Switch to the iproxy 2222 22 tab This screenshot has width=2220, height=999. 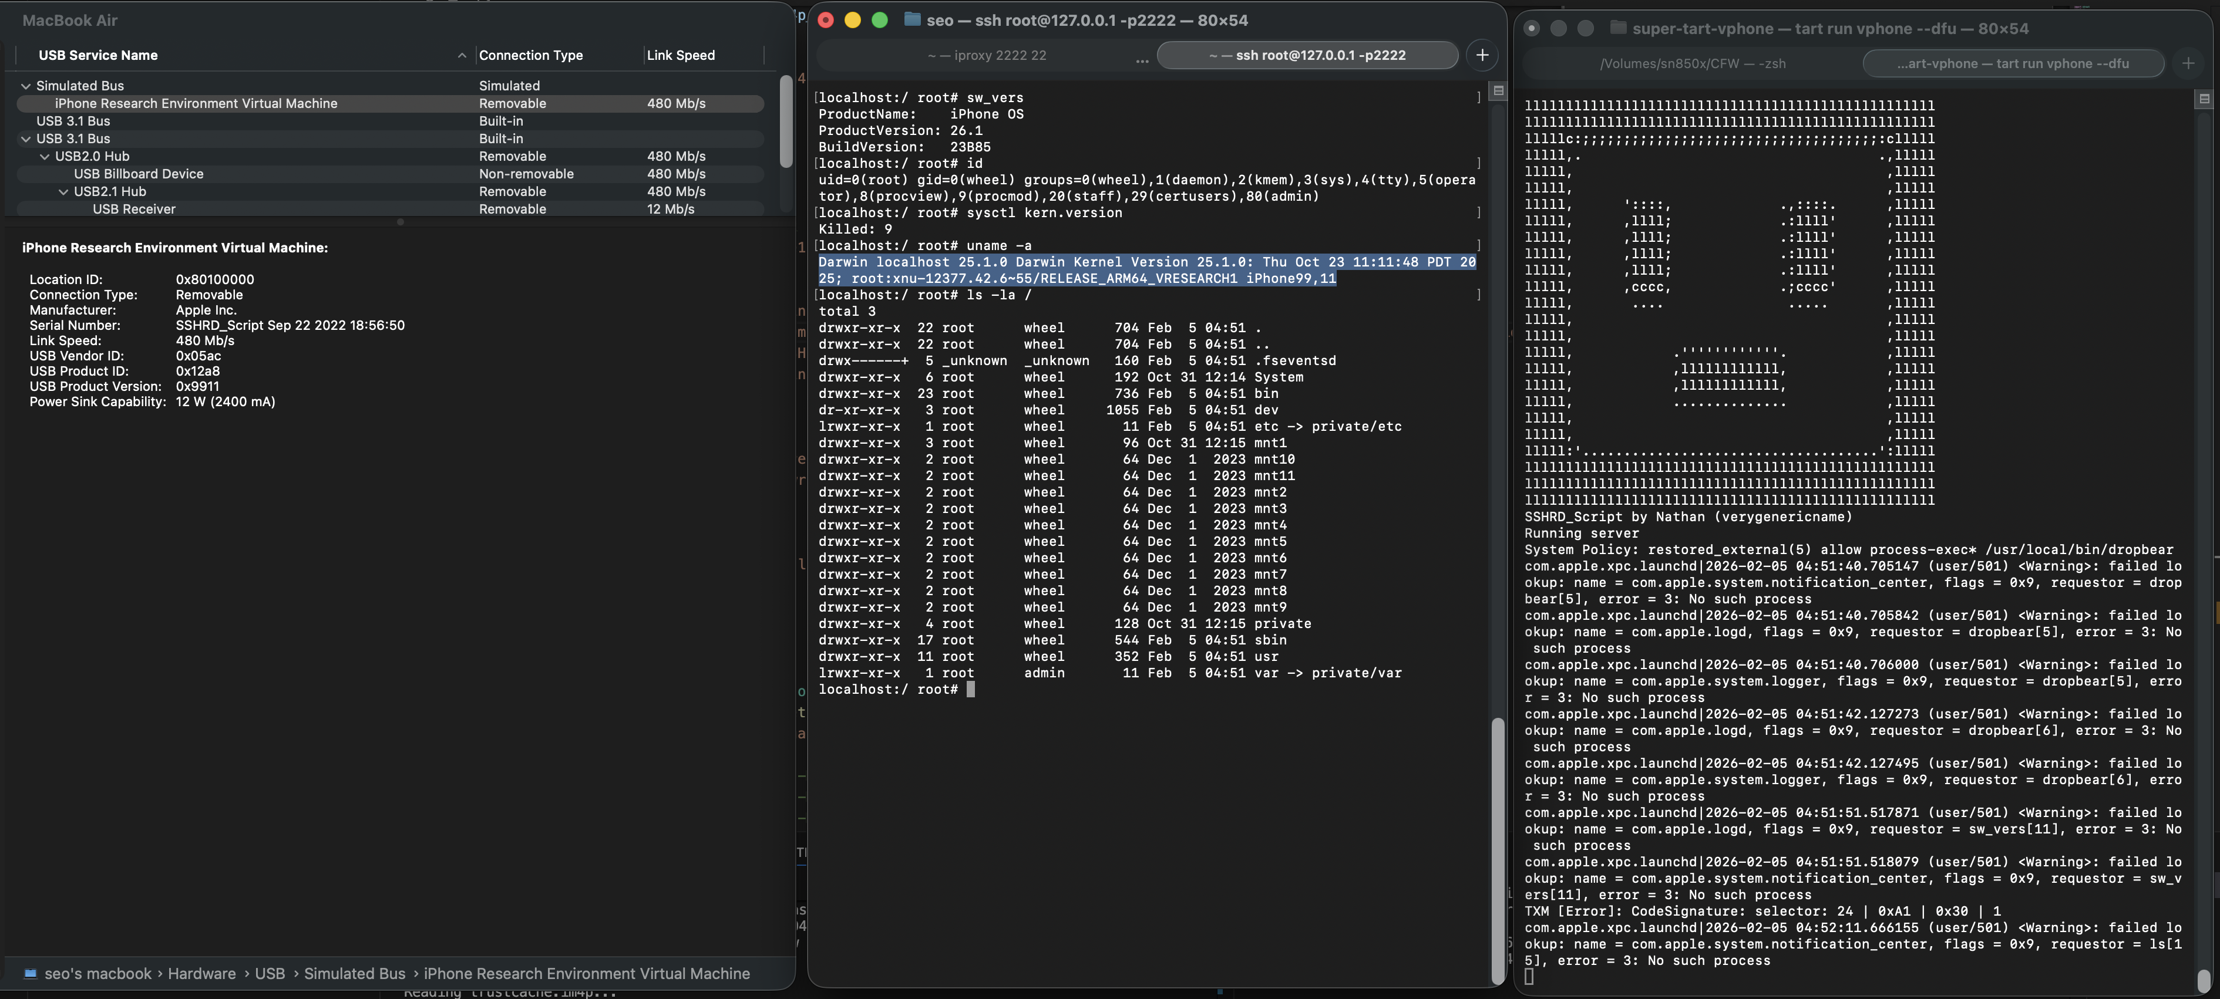(987, 55)
